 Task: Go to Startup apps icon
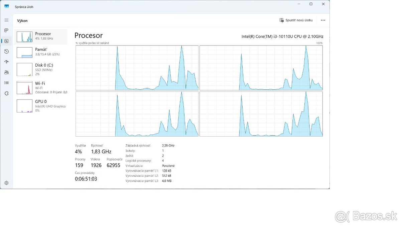point(6,62)
